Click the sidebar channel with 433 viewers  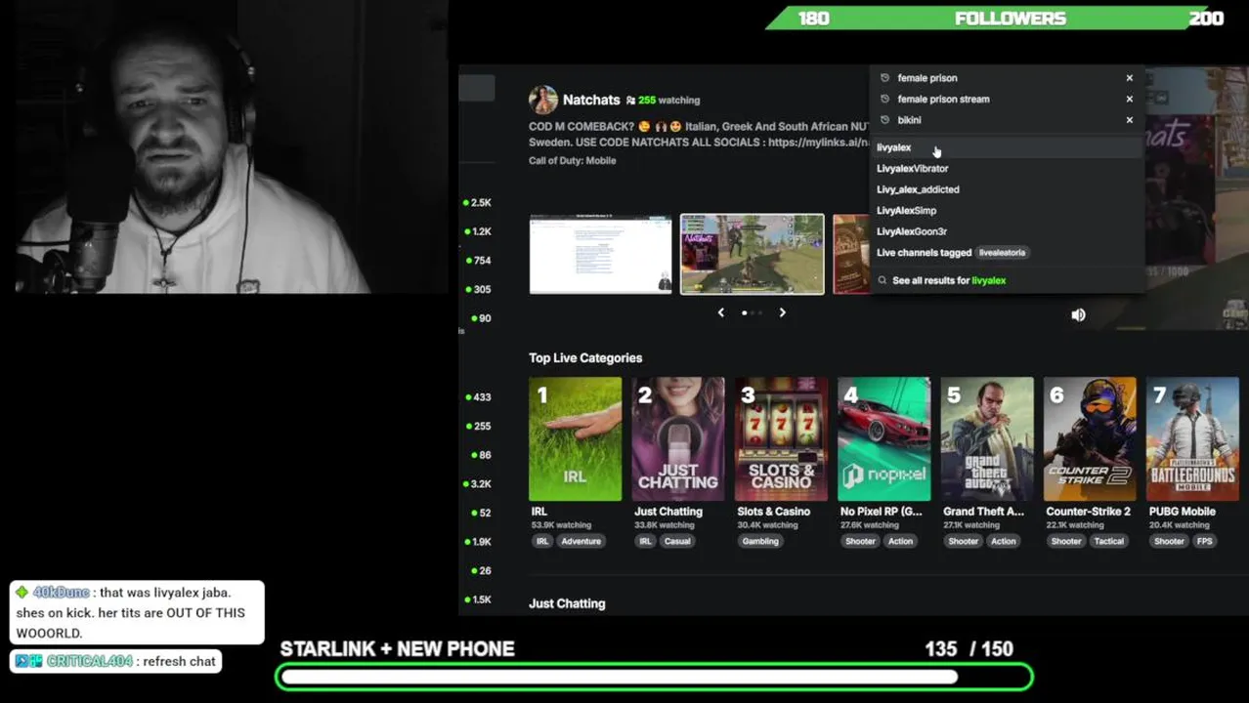[x=478, y=397]
